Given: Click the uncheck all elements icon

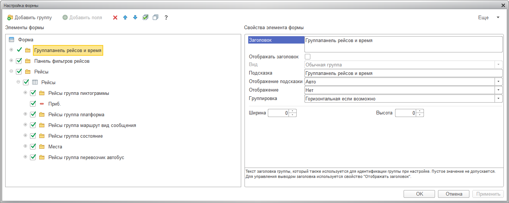Looking at the screenshot, I should pyautogui.click(x=155, y=18).
